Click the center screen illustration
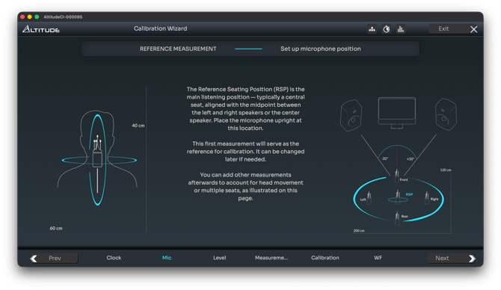 click(x=397, y=113)
